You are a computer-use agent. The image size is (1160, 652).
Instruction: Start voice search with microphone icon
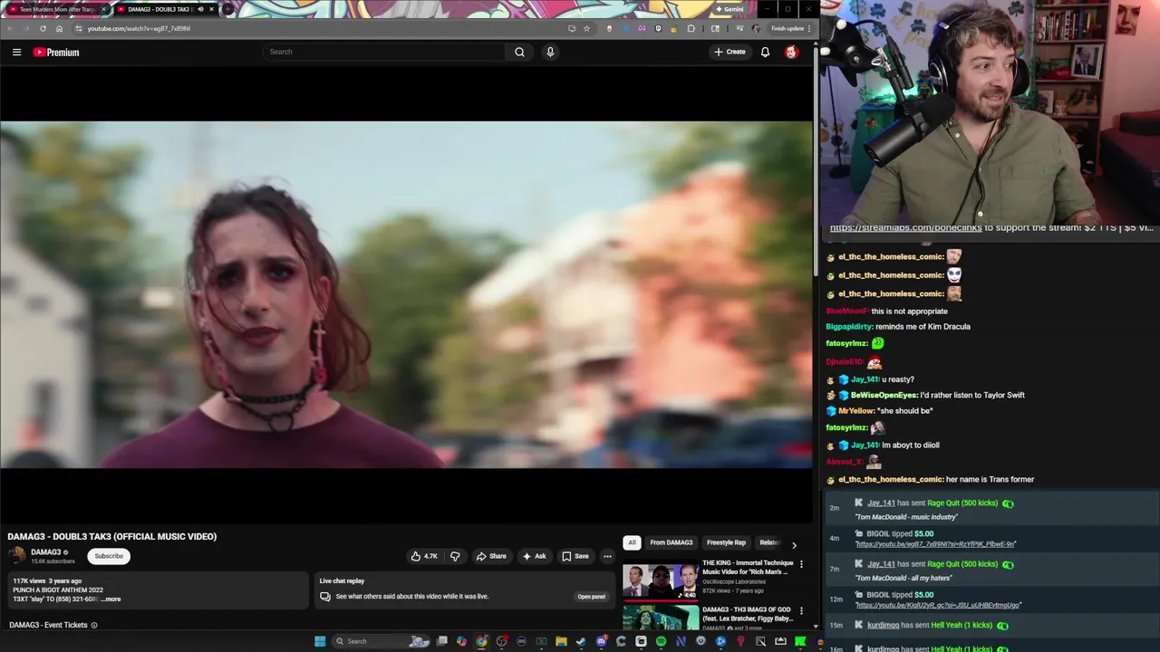pyautogui.click(x=550, y=52)
